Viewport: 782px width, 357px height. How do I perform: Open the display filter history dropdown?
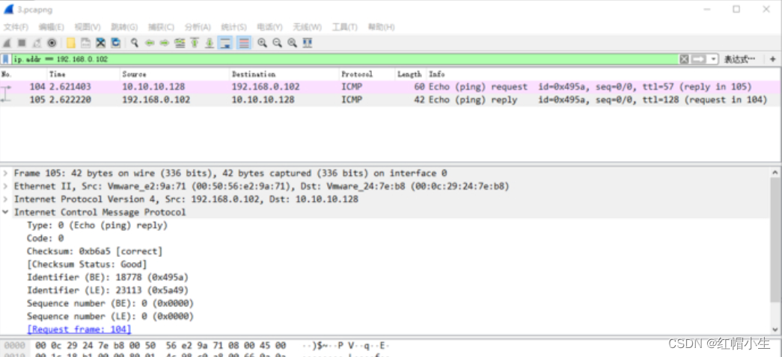coord(714,59)
